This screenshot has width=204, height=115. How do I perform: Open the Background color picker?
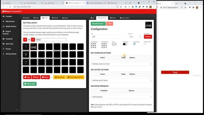click(x=125, y=44)
